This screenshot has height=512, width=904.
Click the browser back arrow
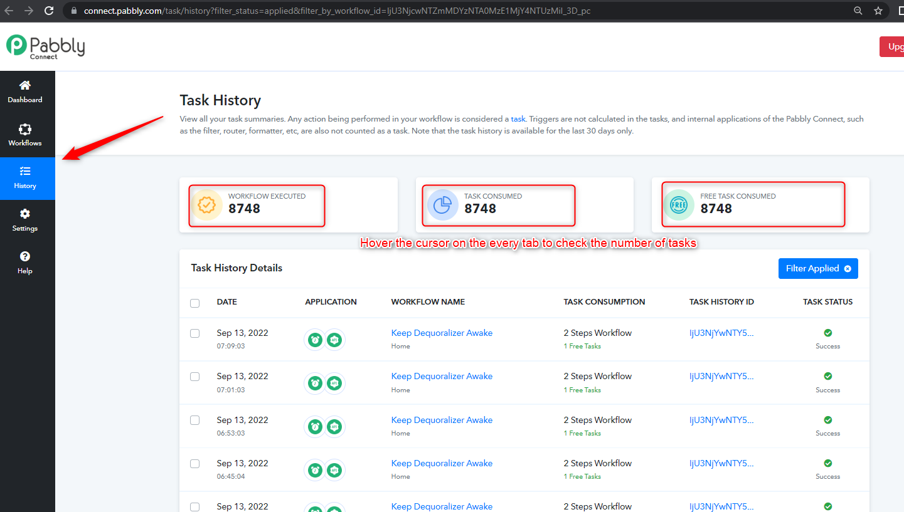(9, 11)
